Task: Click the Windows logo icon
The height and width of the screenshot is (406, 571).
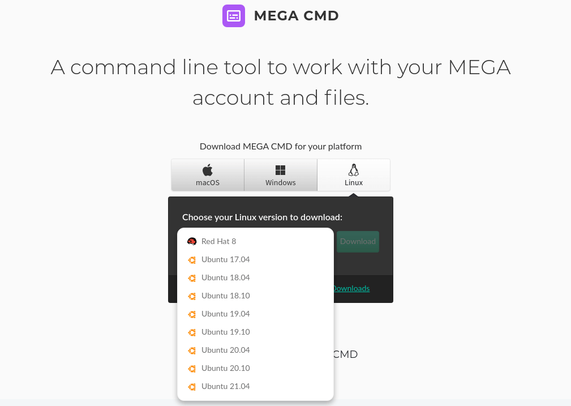Action: point(280,169)
